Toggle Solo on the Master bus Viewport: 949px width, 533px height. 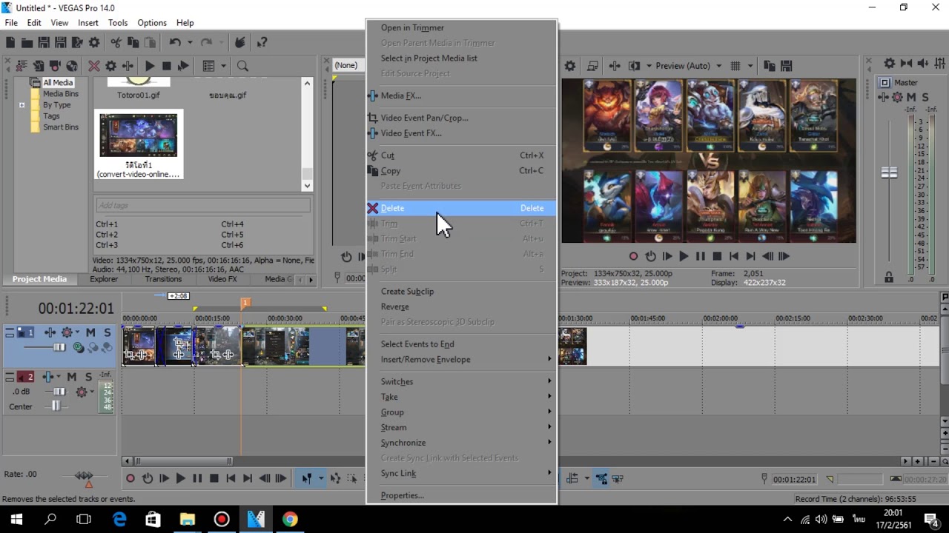pos(925,98)
